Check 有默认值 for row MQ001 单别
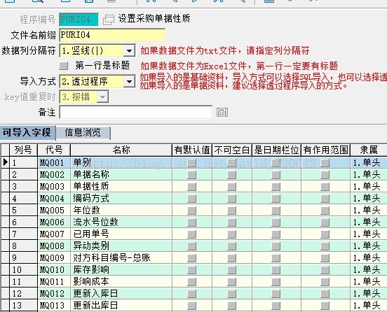The height and width of the screenshot is (312, 387). [x=192, y=163]
